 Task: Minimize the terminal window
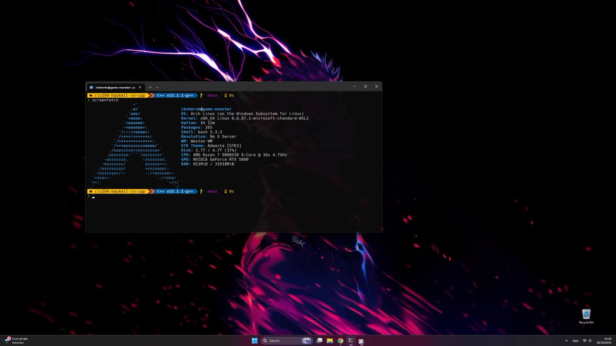coord(354,86)
